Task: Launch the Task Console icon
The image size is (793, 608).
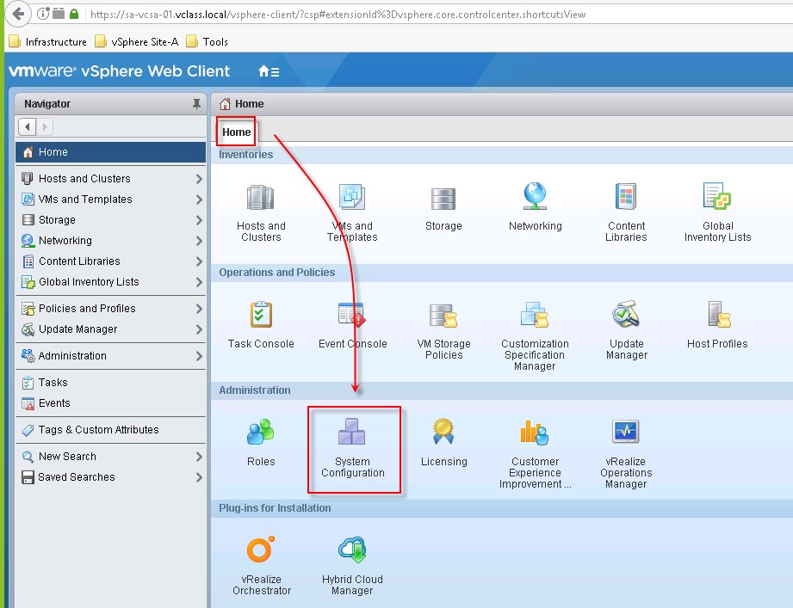Action: click(x=261, y=315)
